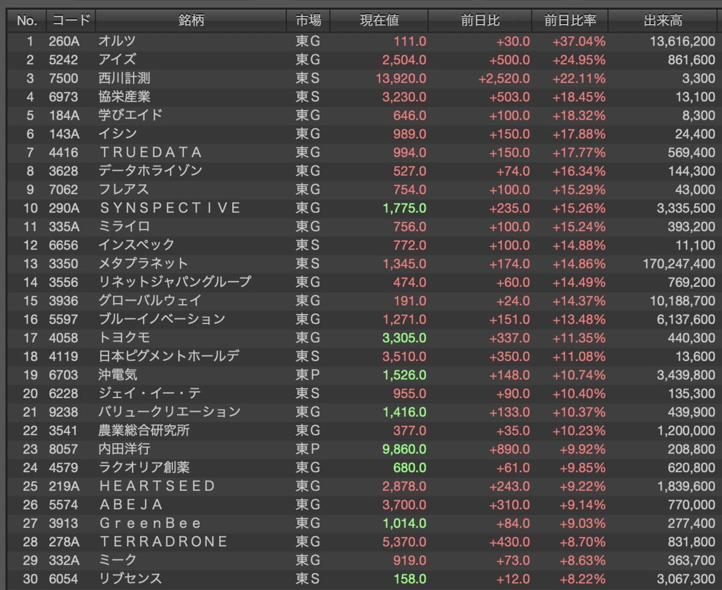Click the 前日比 column header
Viewport: 722px width, 590px height.
pyautogui.click(x=480, y=20)
